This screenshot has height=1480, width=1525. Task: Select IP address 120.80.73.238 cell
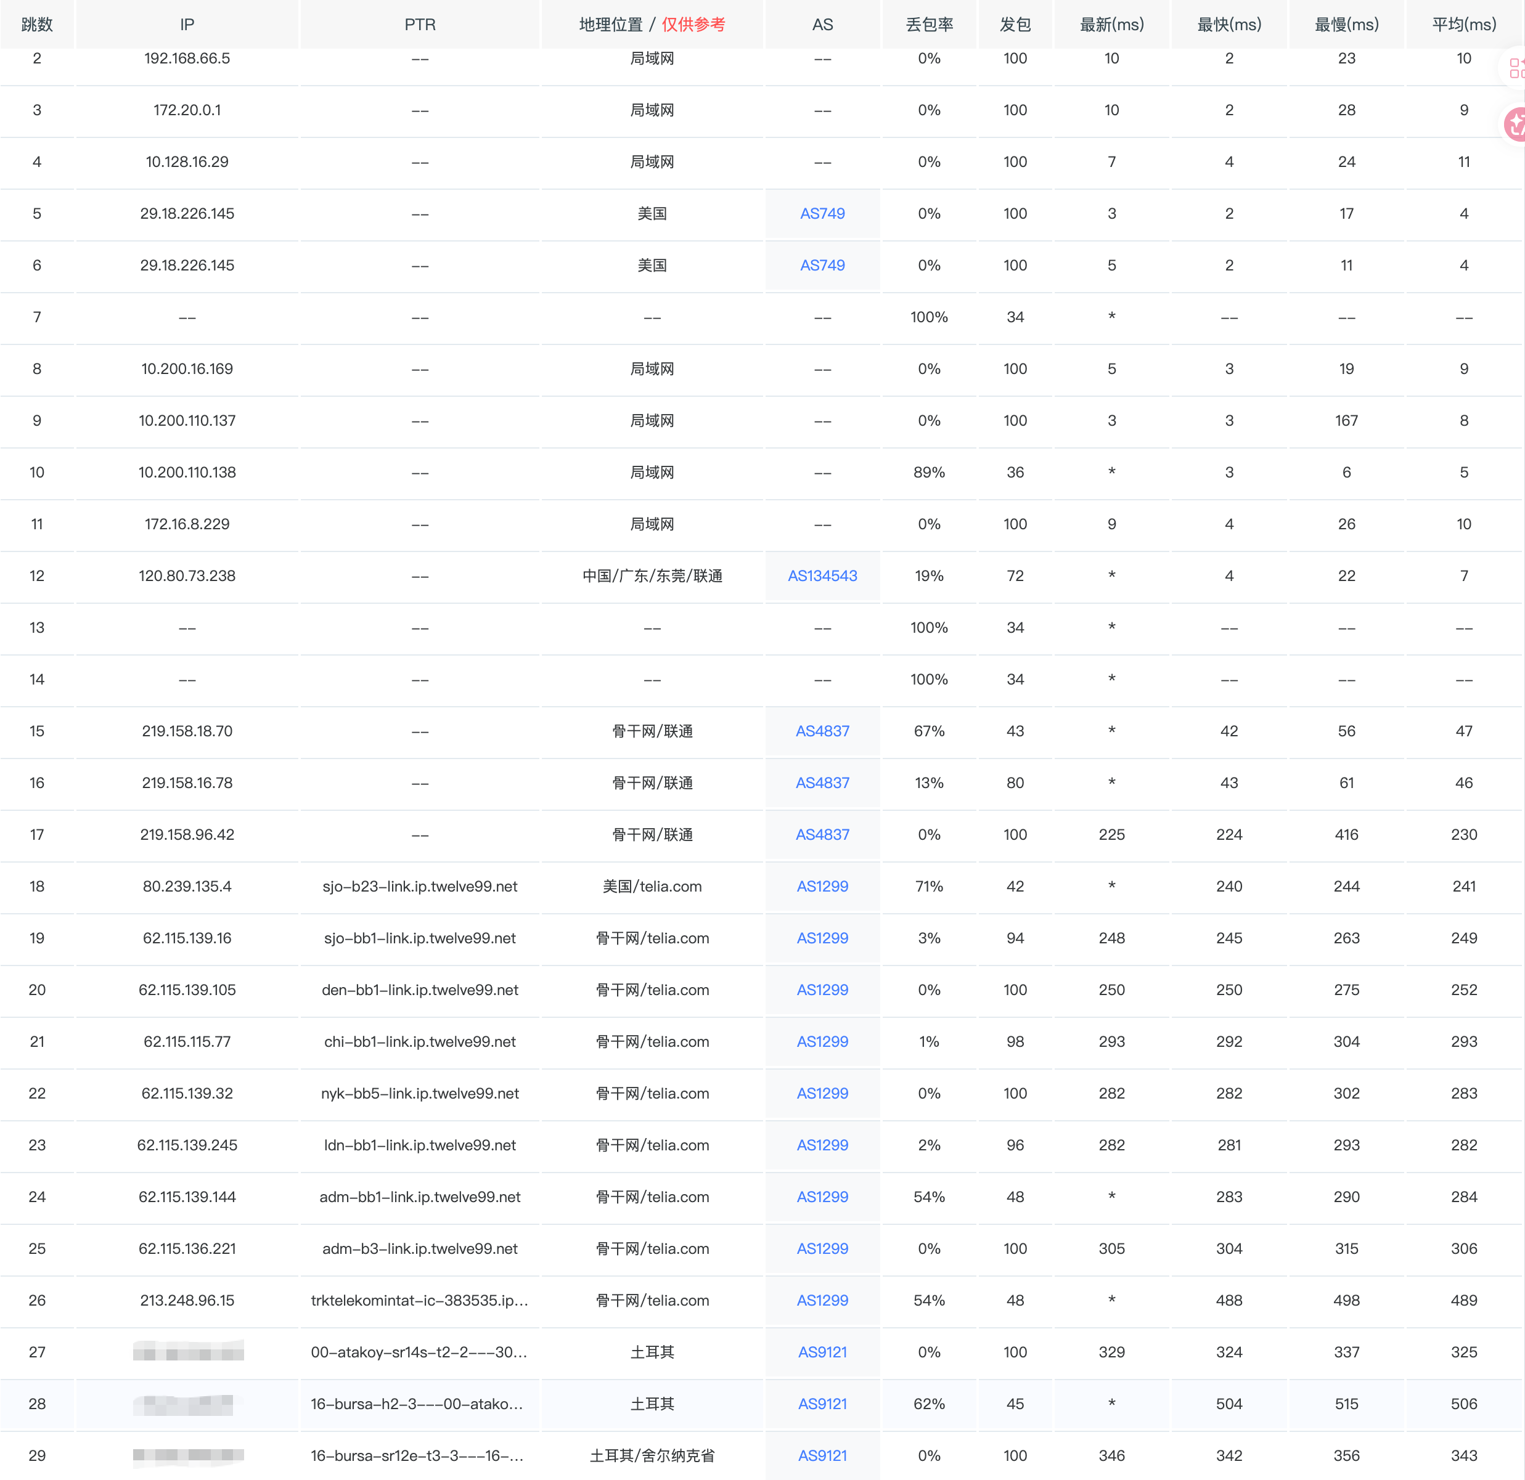click(x=187, y=576)
